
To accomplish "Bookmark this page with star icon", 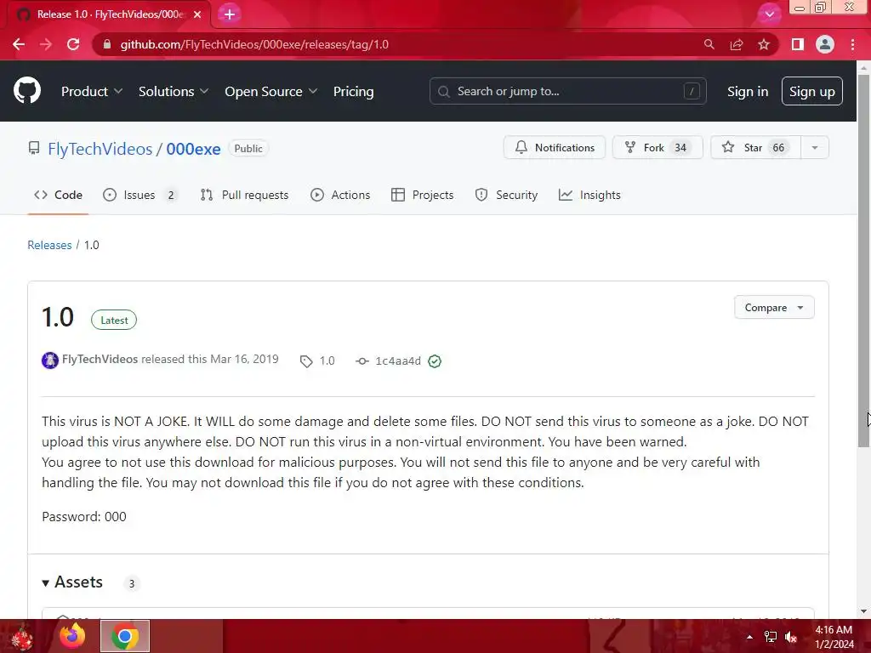I will click(764, 44).
